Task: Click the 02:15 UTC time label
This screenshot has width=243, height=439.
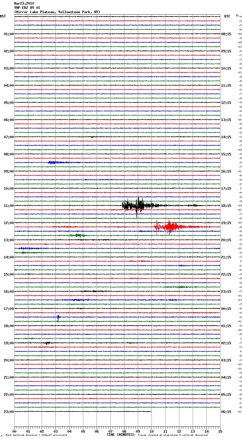Action: coord(226,343)
